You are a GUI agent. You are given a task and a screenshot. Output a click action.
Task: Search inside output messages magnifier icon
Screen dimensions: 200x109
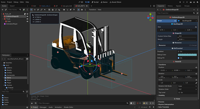[127, 103]
